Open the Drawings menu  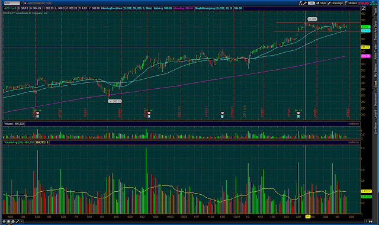click(335, 3)
